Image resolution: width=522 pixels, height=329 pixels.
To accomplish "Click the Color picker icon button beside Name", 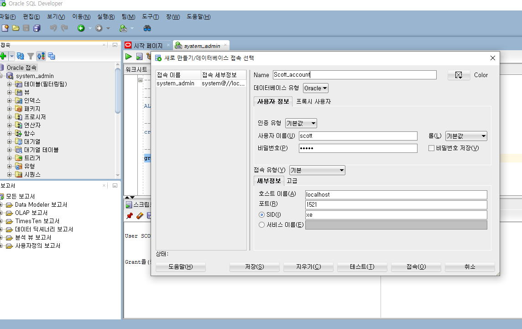I will pos(459,75).
